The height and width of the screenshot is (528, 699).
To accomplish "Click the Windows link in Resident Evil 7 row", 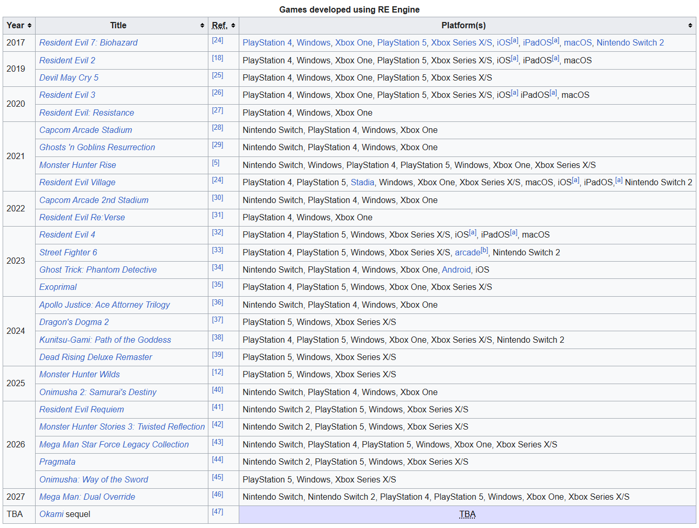I will pyautogui.click(x=313, y=43).
